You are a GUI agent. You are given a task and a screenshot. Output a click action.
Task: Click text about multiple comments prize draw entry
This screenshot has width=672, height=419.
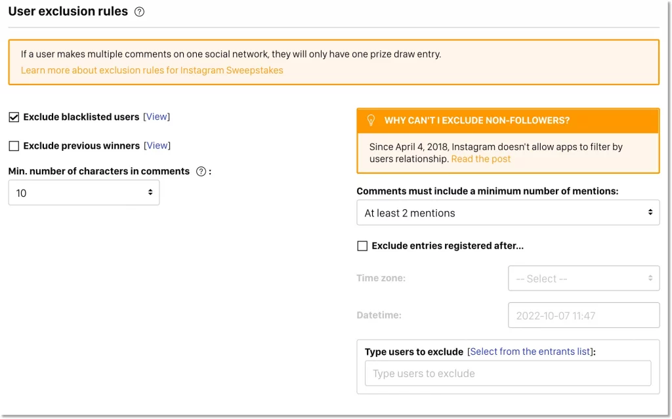coord(231,54)
